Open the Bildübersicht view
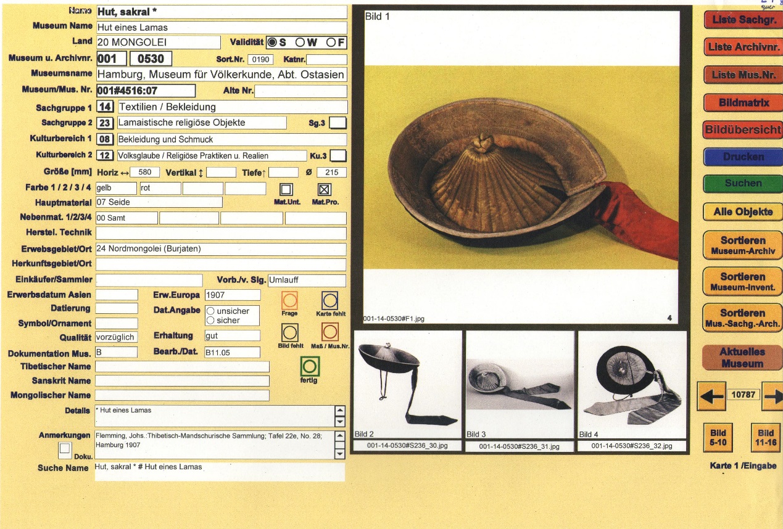The height and width of the screenshot is (529, 783). 743,130
